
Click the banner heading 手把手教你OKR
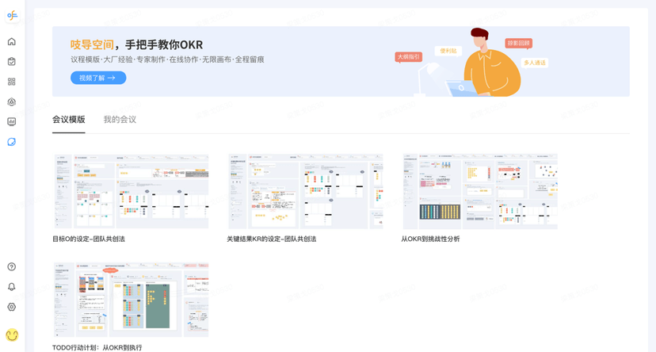click(164, 44)
